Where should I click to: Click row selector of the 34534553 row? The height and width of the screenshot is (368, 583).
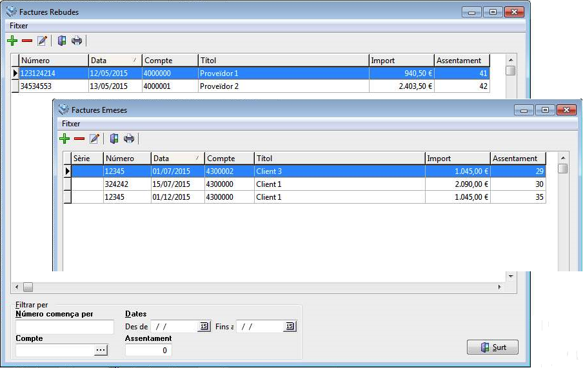(15, 86)
